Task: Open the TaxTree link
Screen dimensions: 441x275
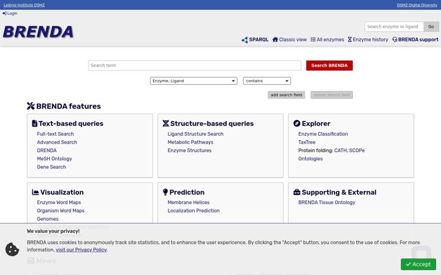Action: tap(307, 142)
